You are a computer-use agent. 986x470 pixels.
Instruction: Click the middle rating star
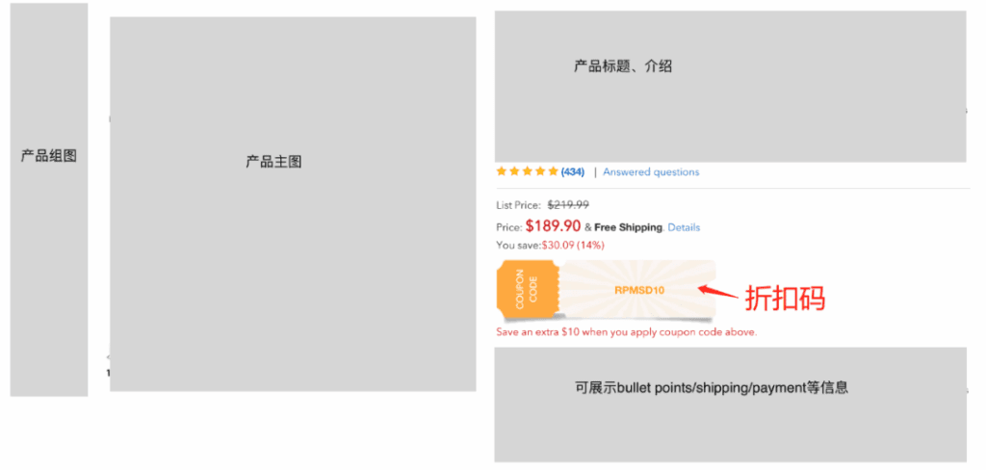(527, 171)
